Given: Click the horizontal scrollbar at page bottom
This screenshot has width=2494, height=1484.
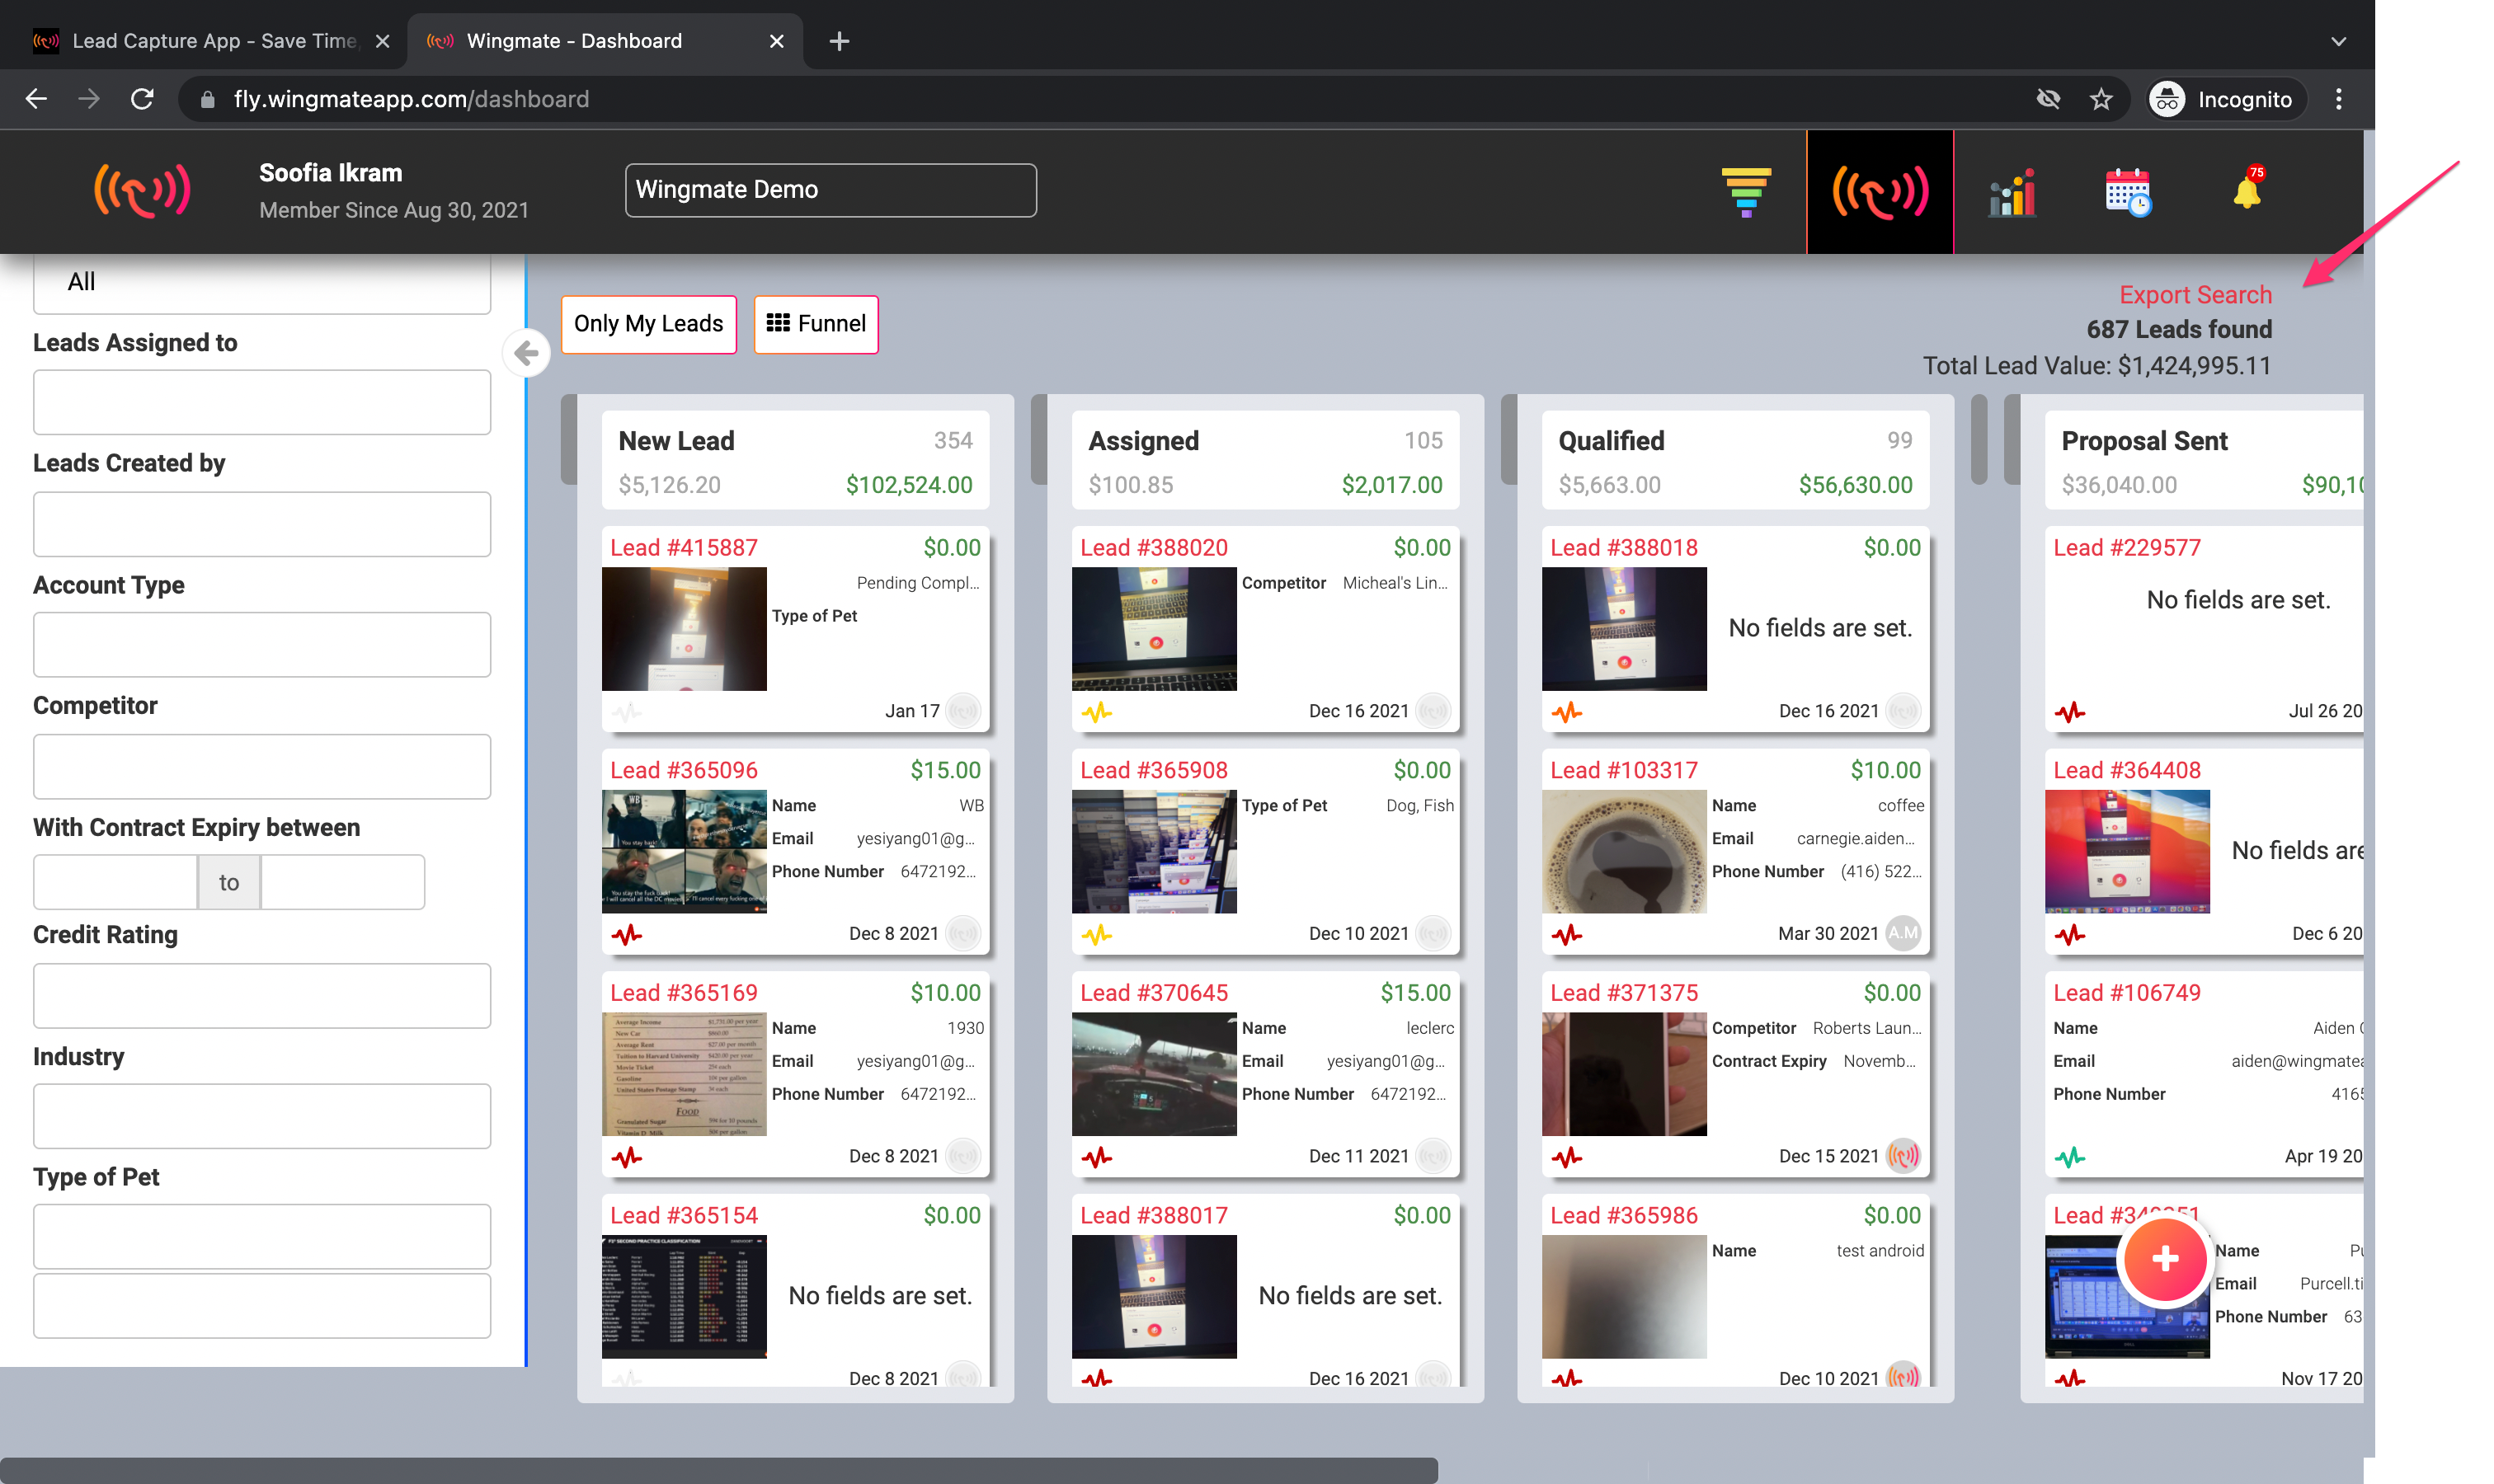Looking at the screenshot, I should coord(718,1470).
